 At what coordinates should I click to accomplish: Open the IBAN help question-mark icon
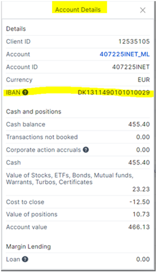(25, 92)
